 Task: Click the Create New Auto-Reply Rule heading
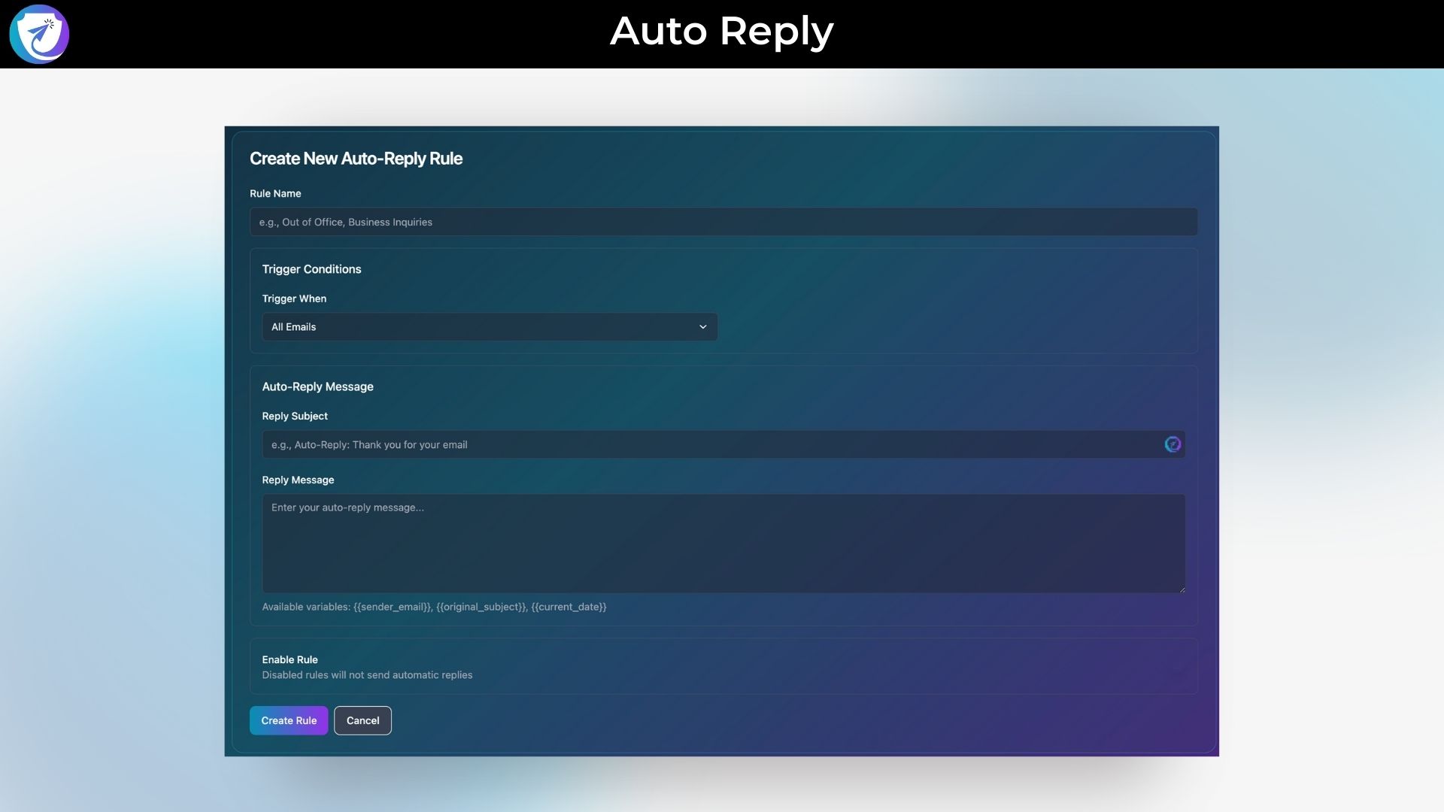click(x=356, y=159)
